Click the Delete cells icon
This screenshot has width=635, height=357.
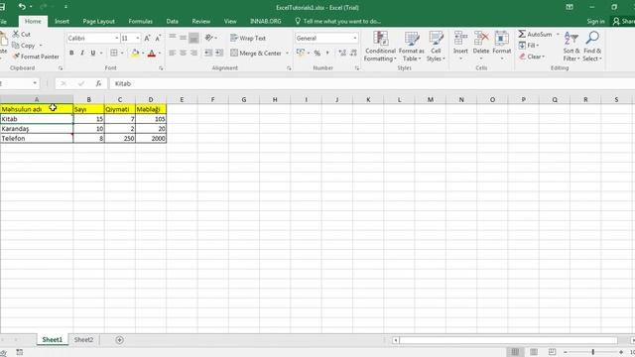[481, 39]
